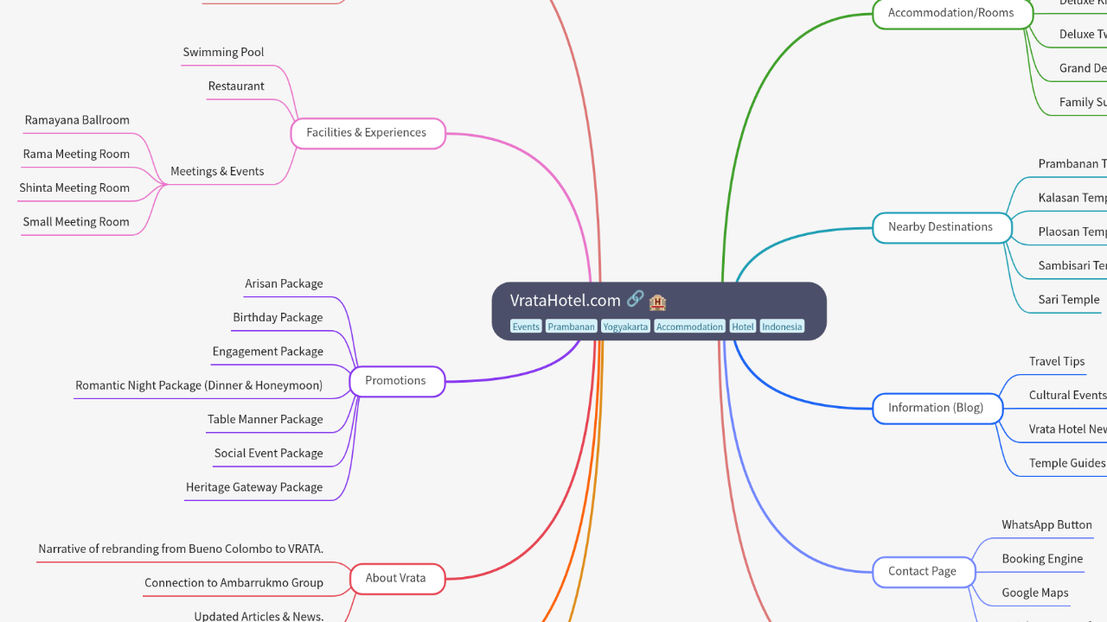Click the Google Maps item

click(x=1035, y=592)
